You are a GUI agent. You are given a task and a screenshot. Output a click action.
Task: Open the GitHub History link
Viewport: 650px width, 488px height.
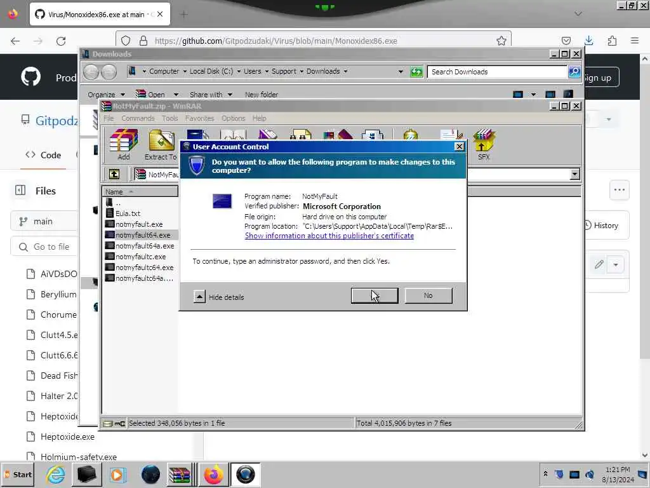click(601, 226)
